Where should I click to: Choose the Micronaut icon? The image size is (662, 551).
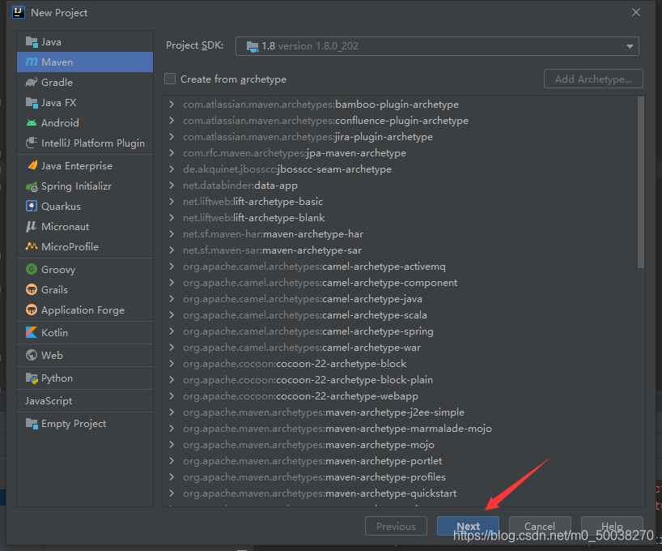click(x=32, y=227)
